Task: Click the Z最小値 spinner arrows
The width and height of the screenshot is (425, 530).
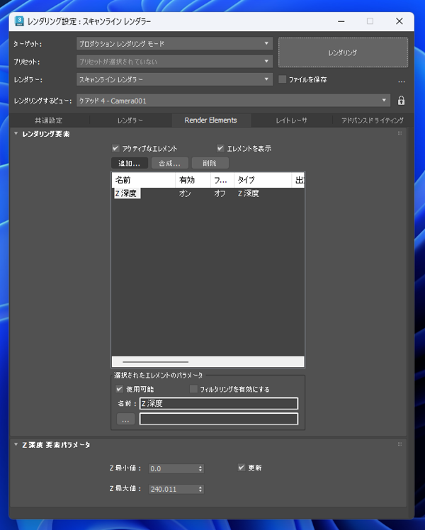Action: (x=200, y=468)
